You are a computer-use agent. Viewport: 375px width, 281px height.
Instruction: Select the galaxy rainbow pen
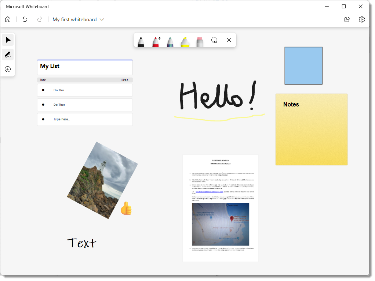[x=170, y=42]
